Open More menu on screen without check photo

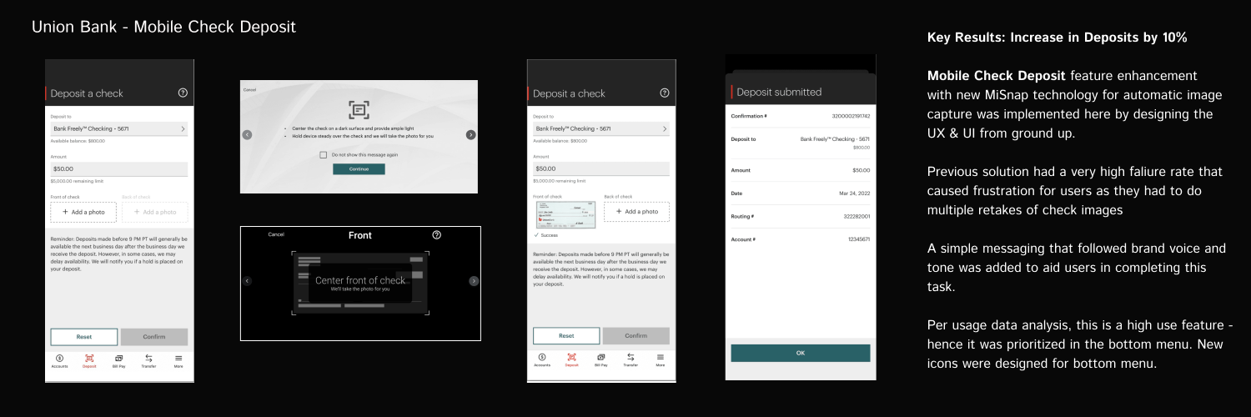coord(178,360)
